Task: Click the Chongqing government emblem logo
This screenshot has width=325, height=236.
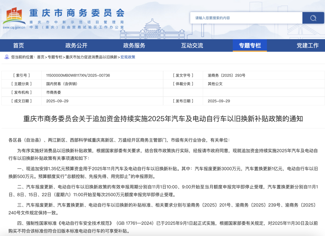Action: coord(14,16)
